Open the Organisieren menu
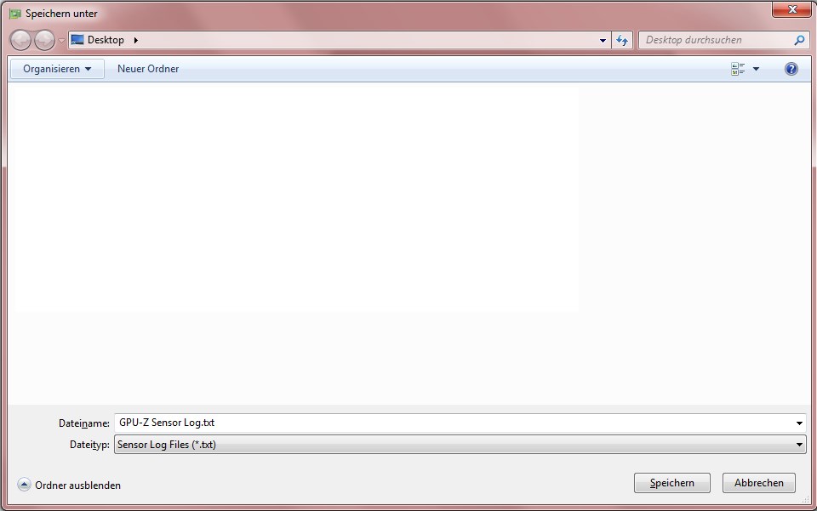 [57, 69]
